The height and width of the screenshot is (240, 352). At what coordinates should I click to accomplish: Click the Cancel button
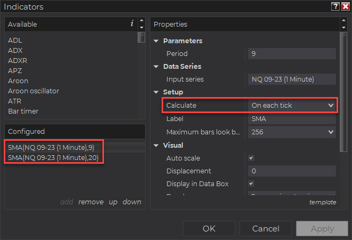(266, 229)
